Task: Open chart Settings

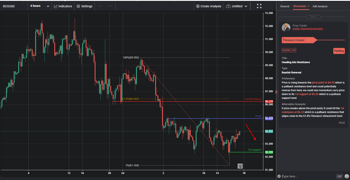Action: [x=84, y=6]
